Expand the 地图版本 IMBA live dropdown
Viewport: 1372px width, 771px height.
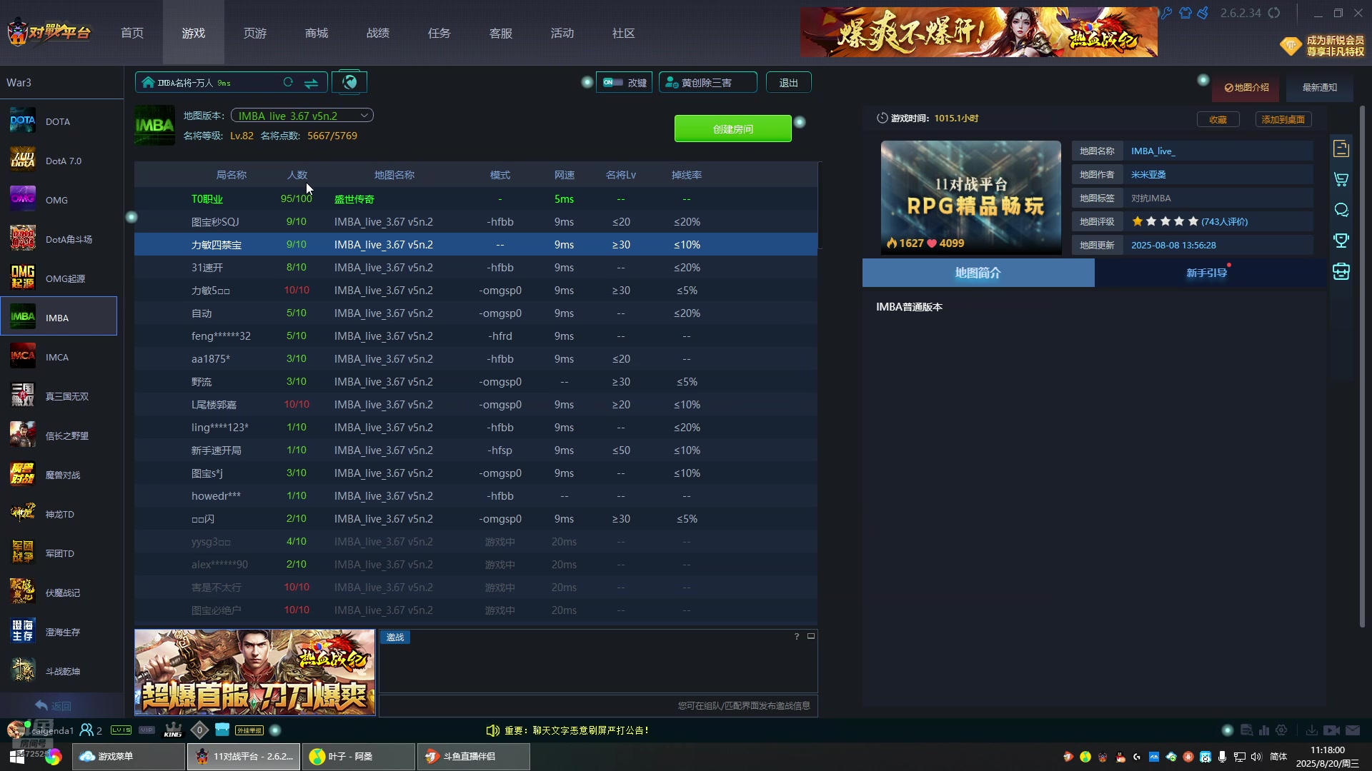tap(302, 116)
